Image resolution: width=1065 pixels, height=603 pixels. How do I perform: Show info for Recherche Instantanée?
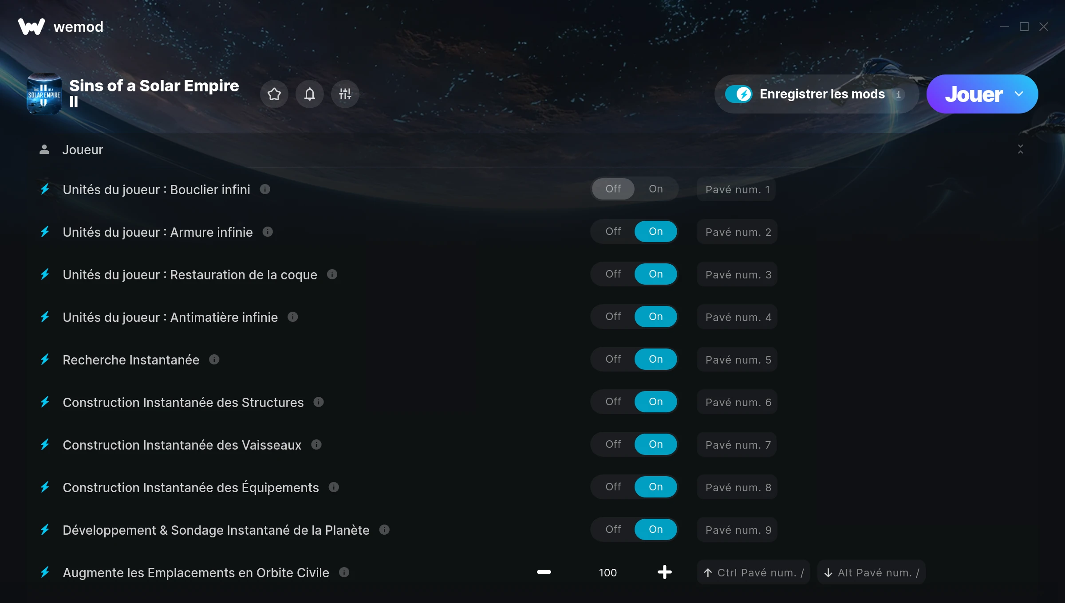pos(214,360)
